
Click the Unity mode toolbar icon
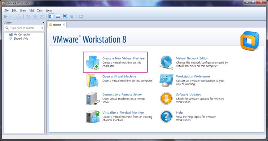[71, 16]
